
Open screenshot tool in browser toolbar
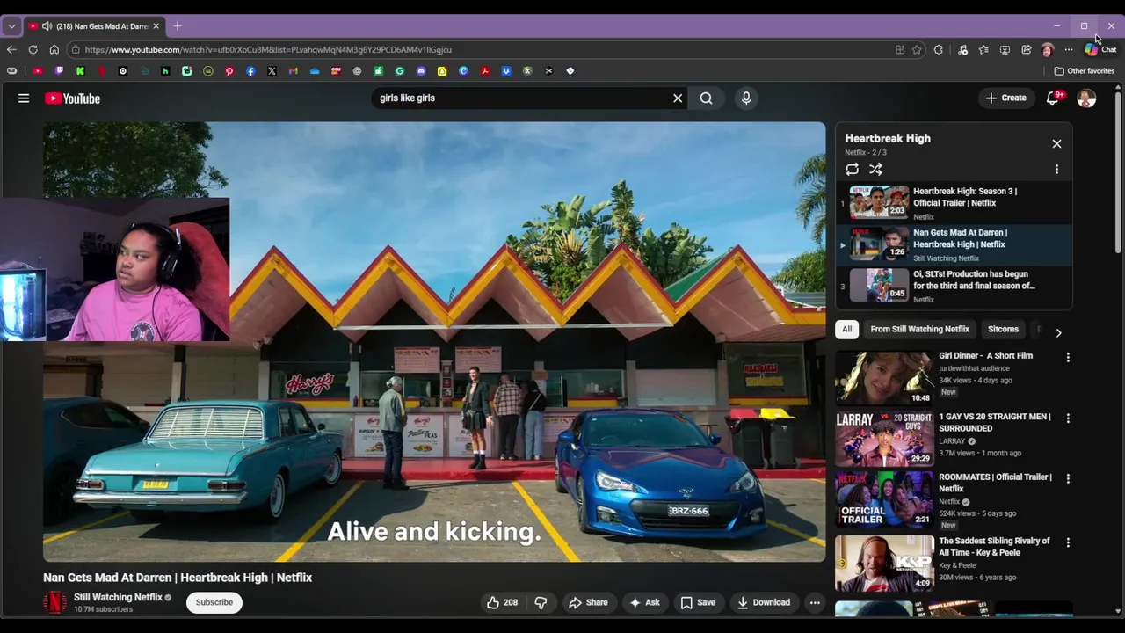coord(1005,50)
